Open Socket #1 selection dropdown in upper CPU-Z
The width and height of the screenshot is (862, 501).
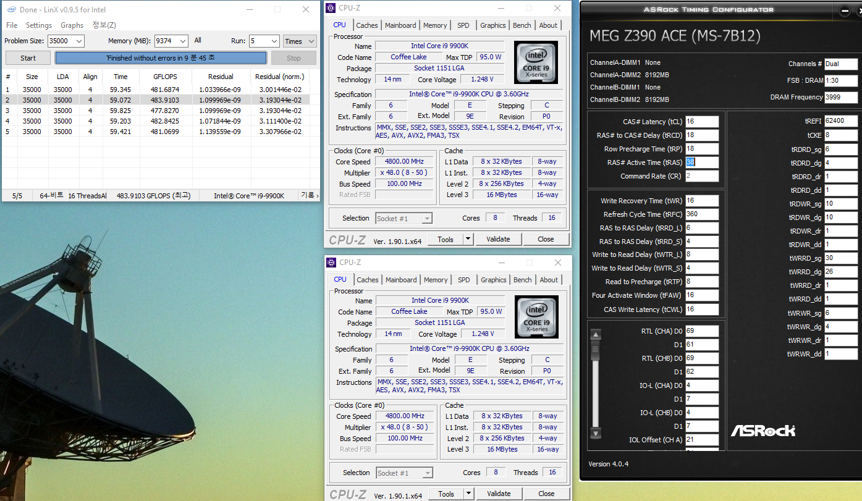[x=426, y=218]
